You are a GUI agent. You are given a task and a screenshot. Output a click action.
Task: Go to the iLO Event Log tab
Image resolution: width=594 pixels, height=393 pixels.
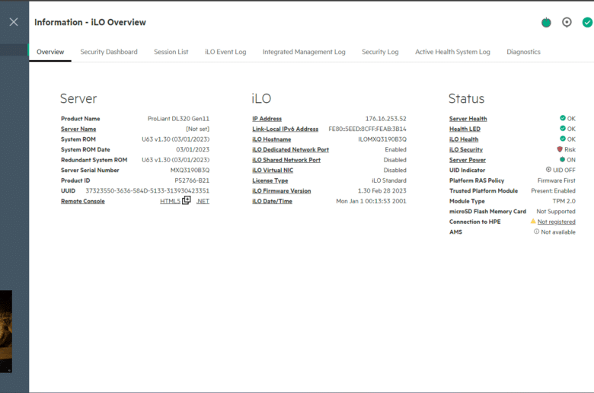tap(225, 52)
